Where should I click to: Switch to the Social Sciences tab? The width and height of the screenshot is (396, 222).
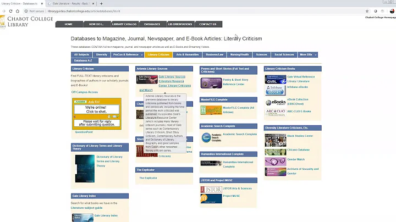tap(284, 54)
